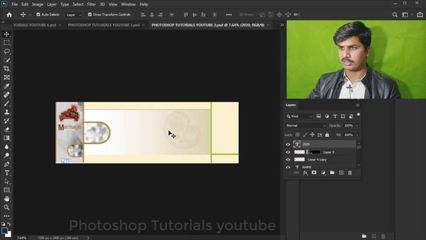Switch to PHOTOSHOP TUTORIALS YOUTUBE 1.psd tab

point(104,25)
